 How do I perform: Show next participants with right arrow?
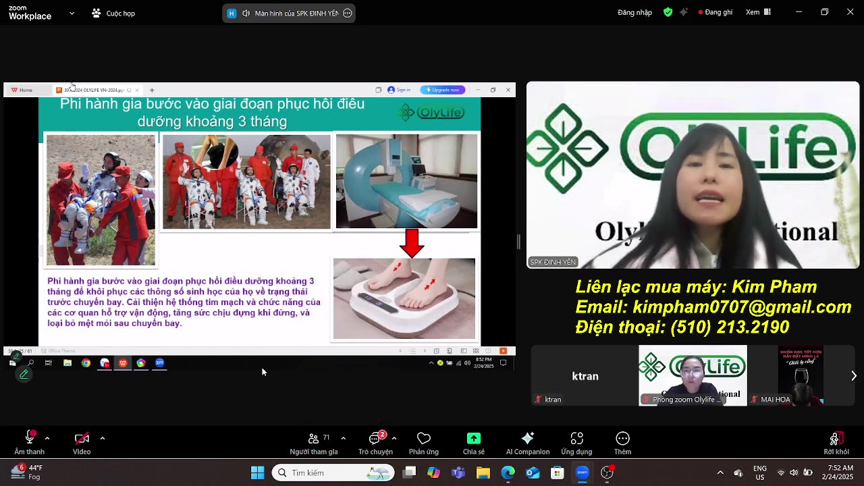(x=853, y=376)
